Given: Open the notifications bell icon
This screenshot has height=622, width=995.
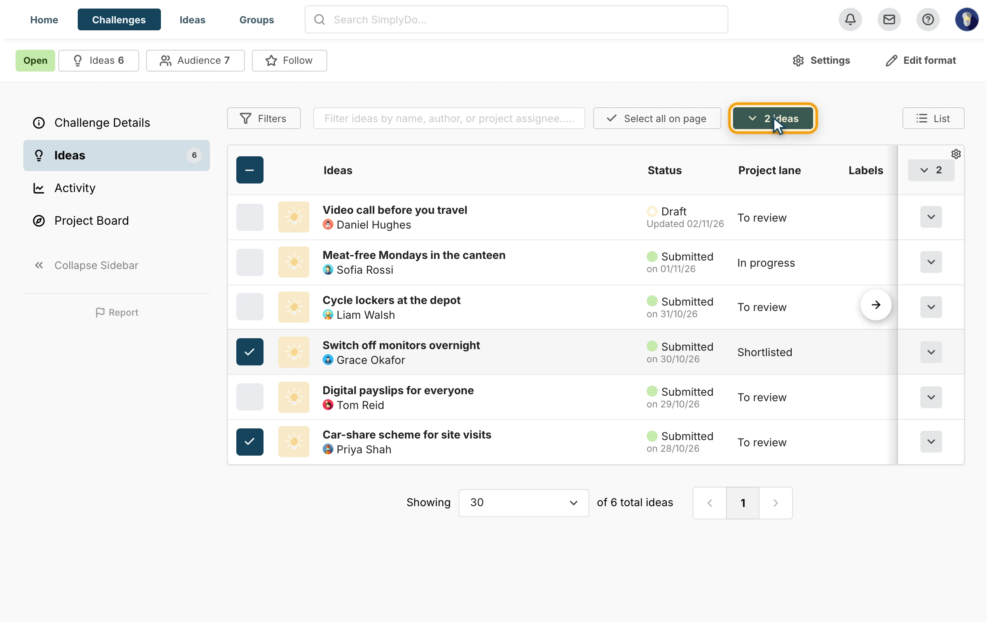Looking at the screenshot, I should 850,19.
